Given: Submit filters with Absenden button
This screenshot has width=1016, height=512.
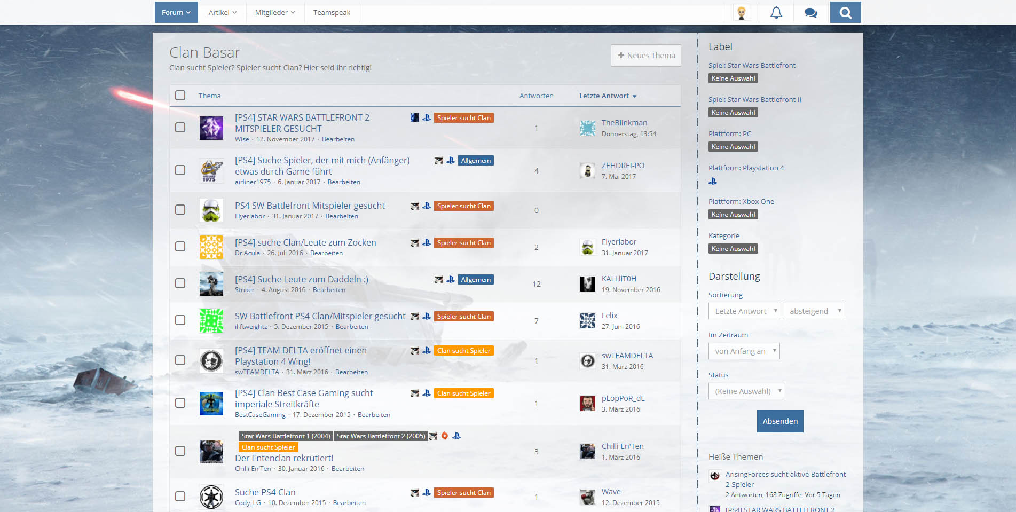Looking at the screenshot, I should [x=780, y=421].
